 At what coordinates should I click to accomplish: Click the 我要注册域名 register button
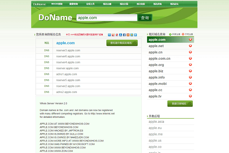[x=180, y=104]
